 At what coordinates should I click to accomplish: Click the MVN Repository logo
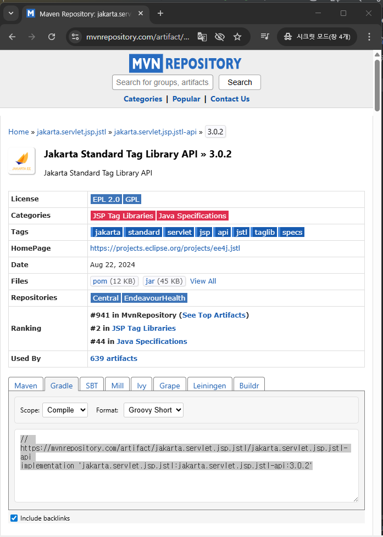coord(185,64)
